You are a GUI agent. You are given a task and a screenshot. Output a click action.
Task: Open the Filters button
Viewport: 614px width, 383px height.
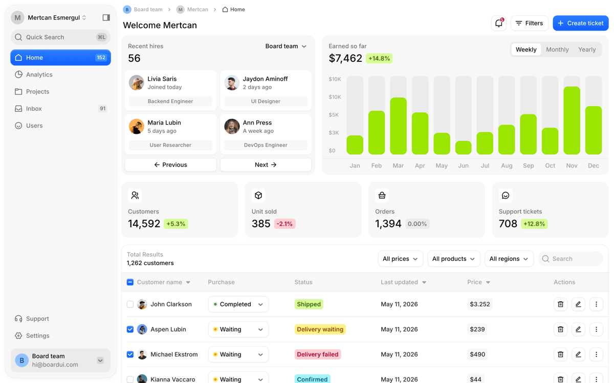click(530, 23)
